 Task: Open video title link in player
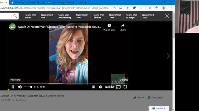(x=59, y=27)
